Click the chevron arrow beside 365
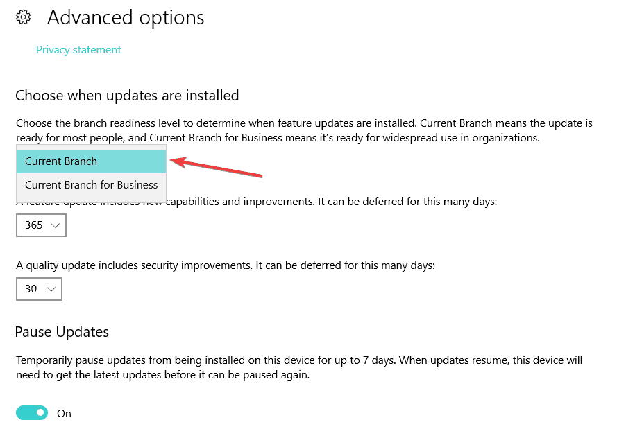The height and width of the screenshot is (429, 617). pos(56,225)
